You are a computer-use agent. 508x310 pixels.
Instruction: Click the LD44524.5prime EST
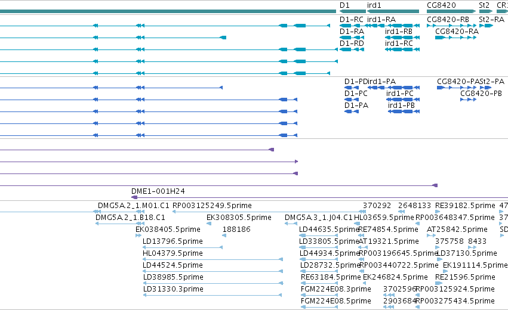coord(173,265)
